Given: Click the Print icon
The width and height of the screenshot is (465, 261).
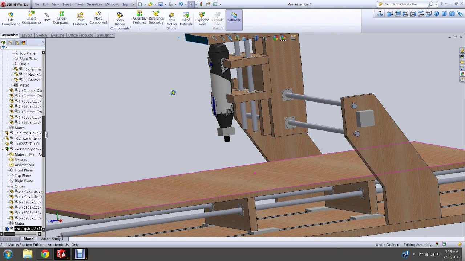Looking at the screenshot, I should pos(170,4).
